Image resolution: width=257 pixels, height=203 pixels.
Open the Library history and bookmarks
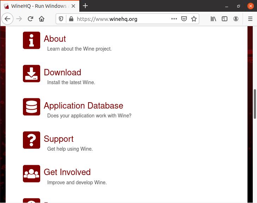(x=213, y=19)
